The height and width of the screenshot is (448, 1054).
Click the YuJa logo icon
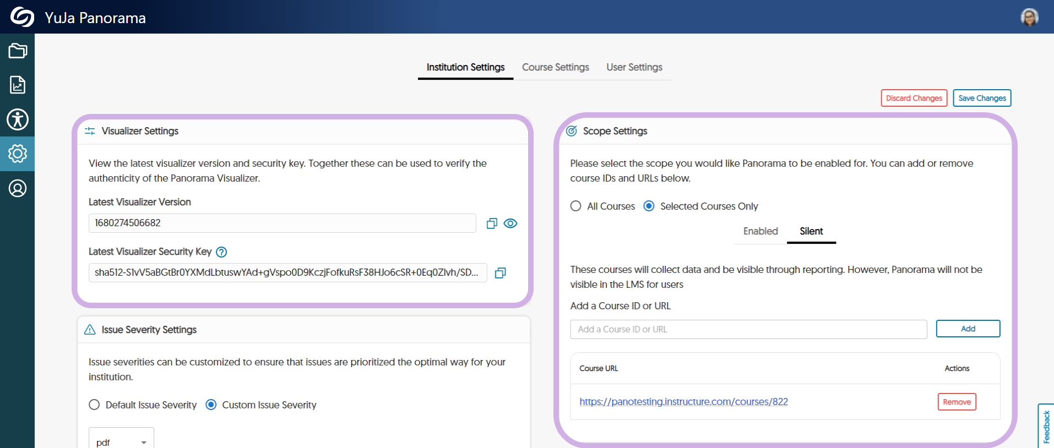(x=22, y=17)
